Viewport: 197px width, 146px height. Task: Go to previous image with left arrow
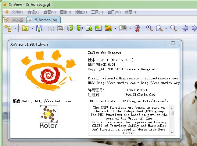pyautogui.click(x=185, y=28)
